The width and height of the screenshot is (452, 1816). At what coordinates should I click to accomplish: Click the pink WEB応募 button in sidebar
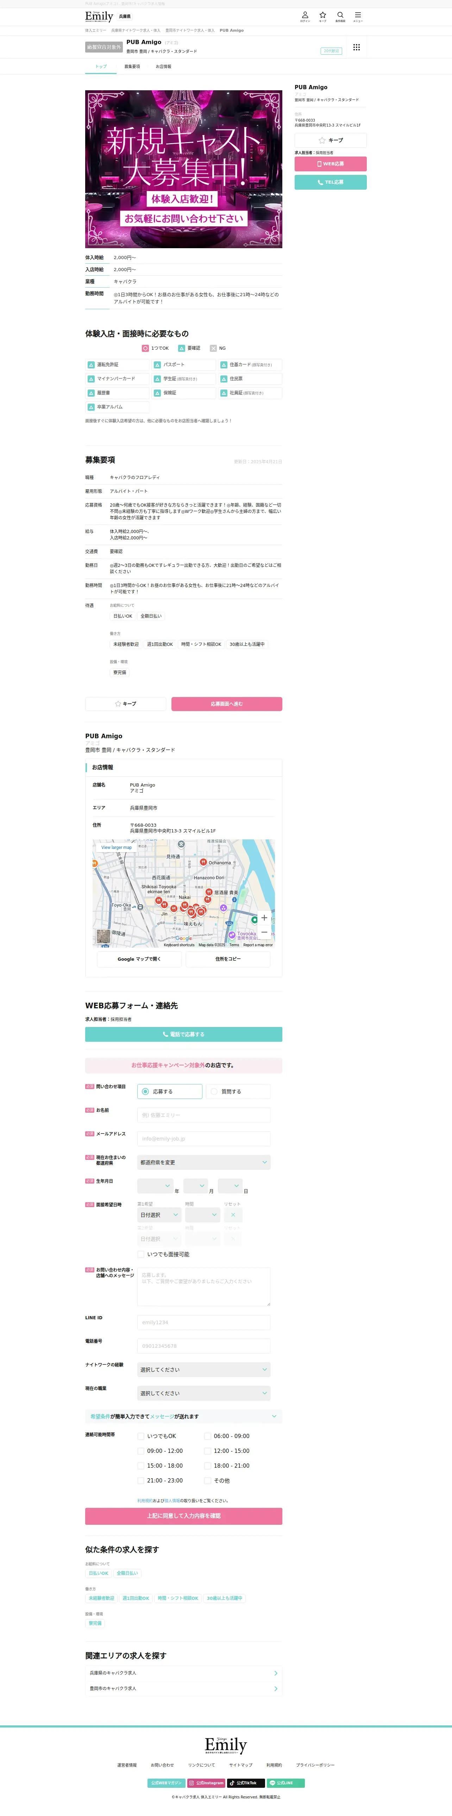point(330,164)
